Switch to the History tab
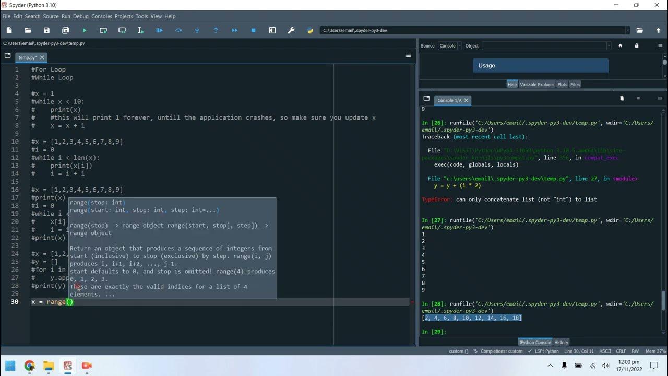 561,342
